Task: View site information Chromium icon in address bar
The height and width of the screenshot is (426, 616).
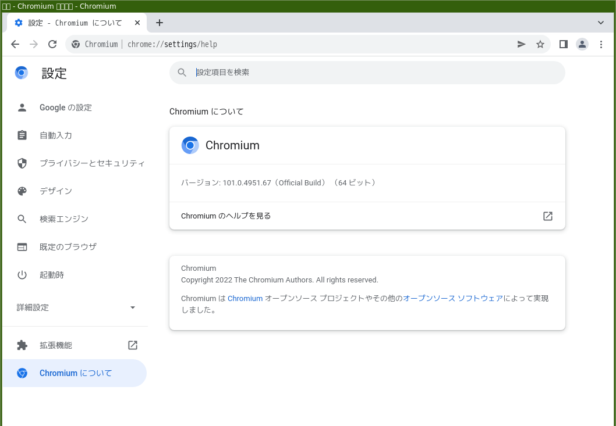Action: pos(76,44)
